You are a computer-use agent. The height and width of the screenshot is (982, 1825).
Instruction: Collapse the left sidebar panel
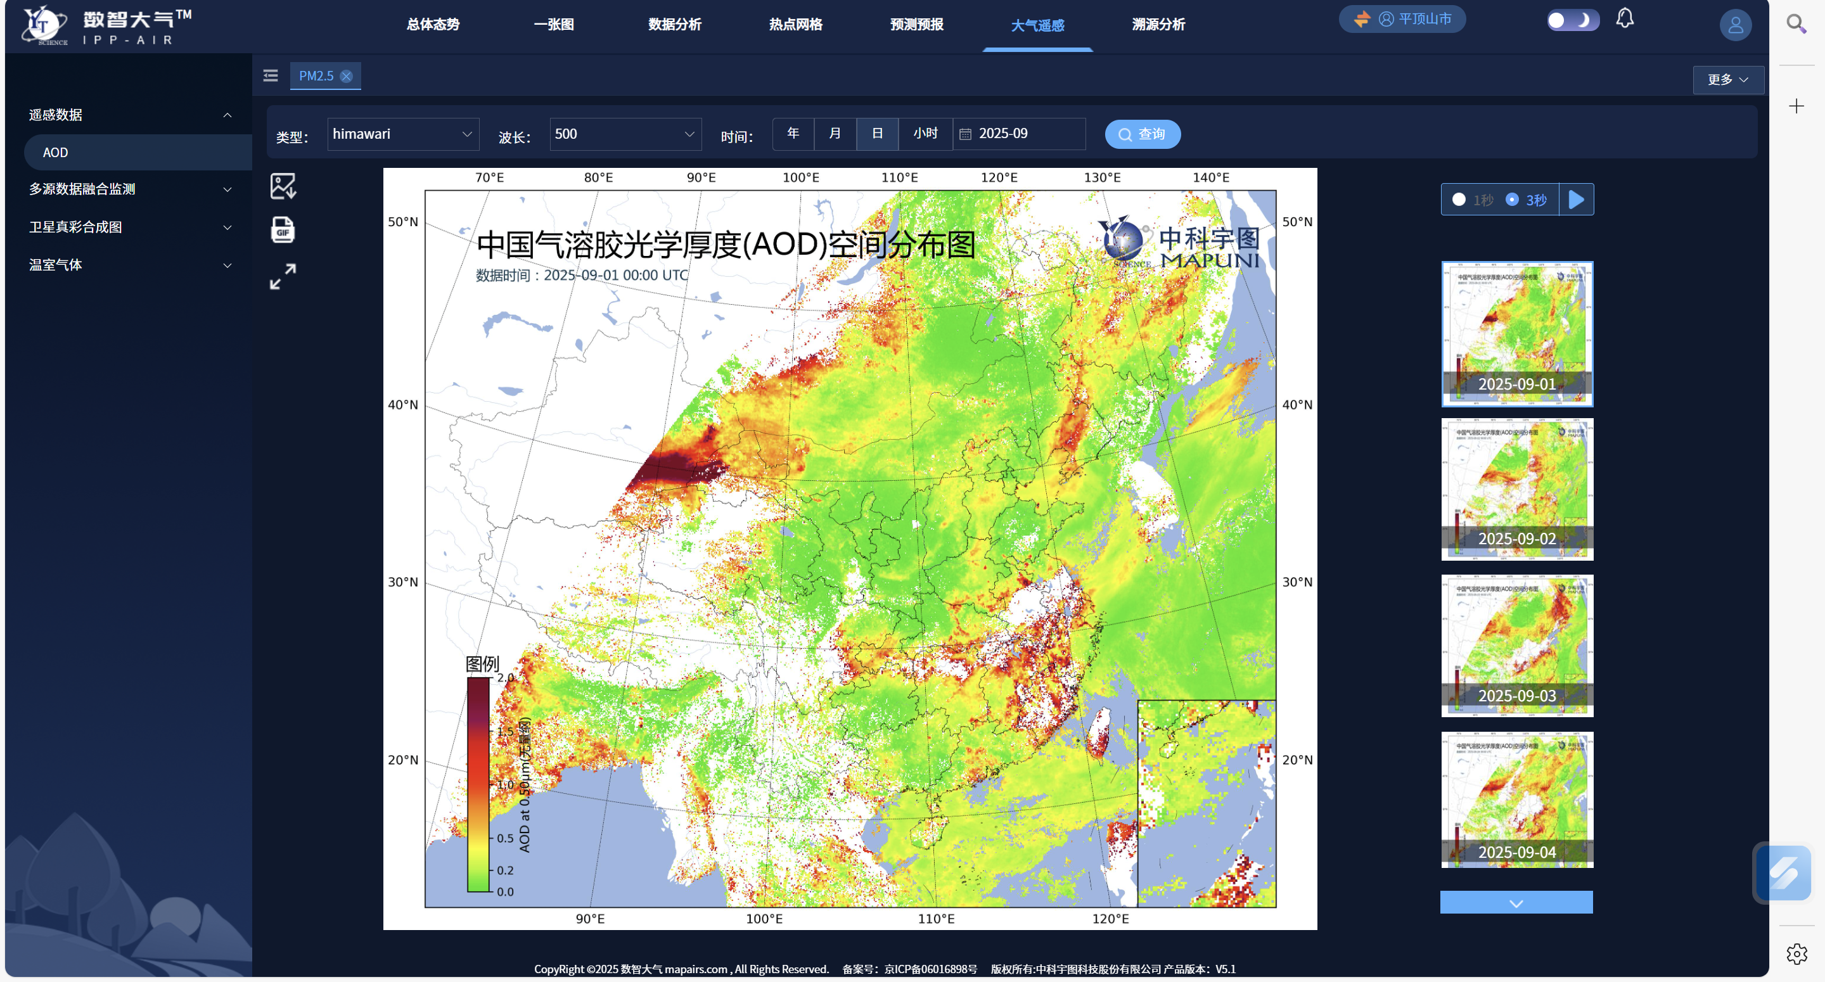click(270, 76)
